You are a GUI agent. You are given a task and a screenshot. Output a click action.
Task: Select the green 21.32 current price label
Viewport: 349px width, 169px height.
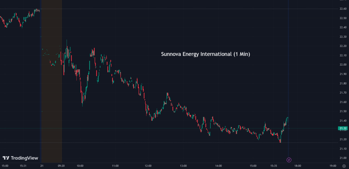(343, 128)
